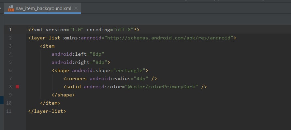
Task: Select the nav_item_background.xml tab
Action: pos(42,8)
